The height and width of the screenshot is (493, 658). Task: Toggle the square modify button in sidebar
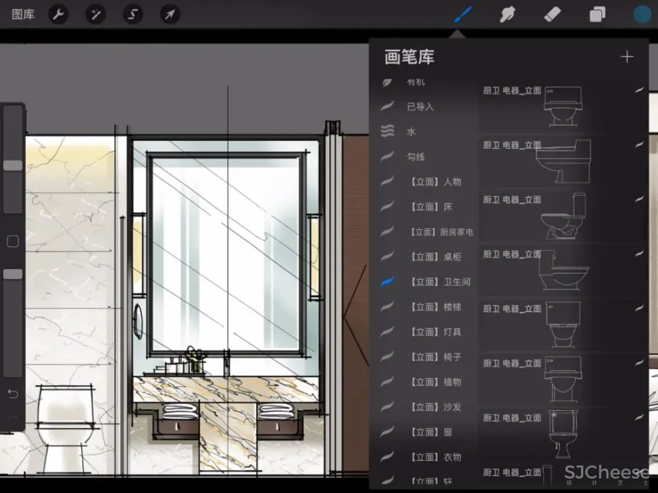tap(13, 241)
